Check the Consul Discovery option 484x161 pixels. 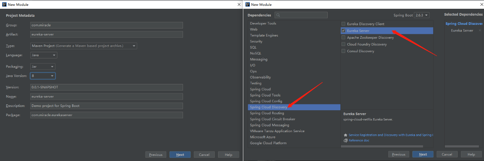343,51
